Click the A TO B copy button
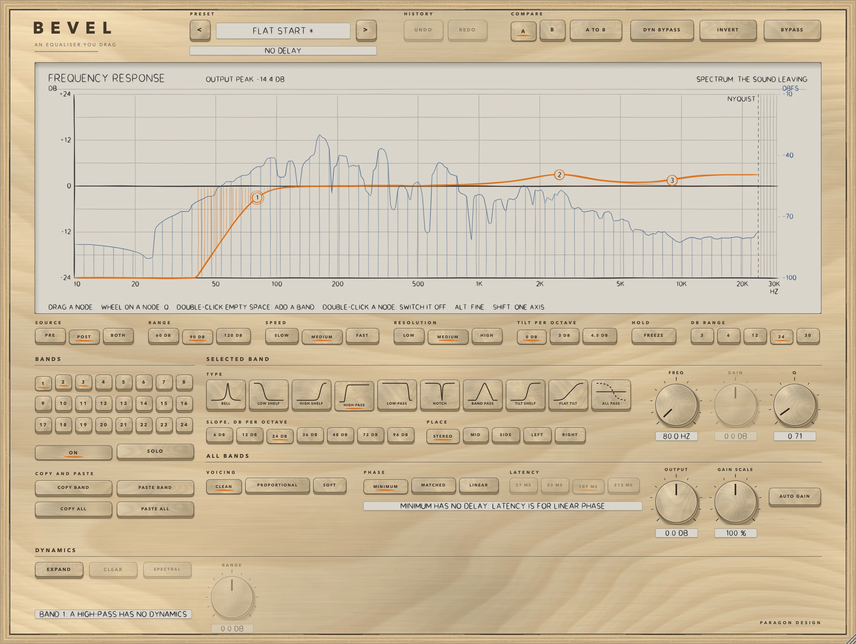Image resolution: width=856 pixels, height=644 pixels. (595, 30)
